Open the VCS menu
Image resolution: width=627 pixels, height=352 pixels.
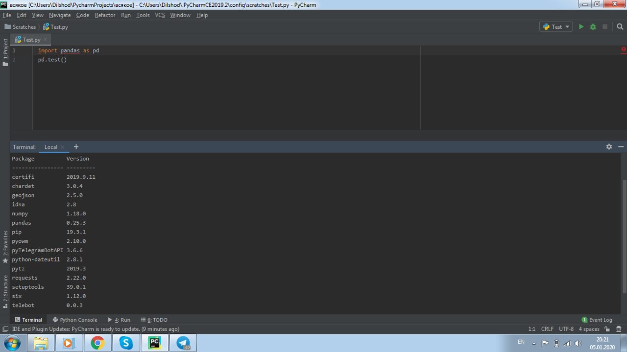click(160, 15)
